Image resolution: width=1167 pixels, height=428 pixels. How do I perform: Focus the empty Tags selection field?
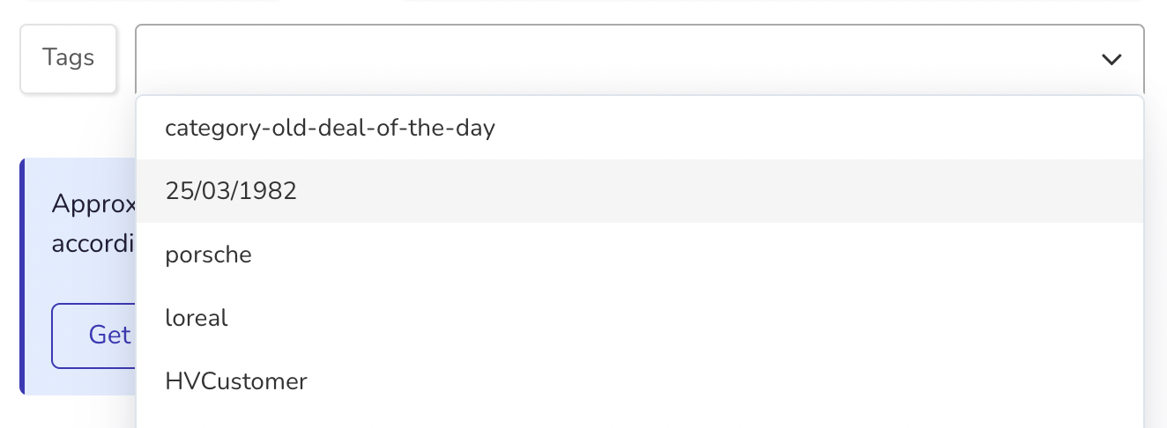click(x=617, y=59)
